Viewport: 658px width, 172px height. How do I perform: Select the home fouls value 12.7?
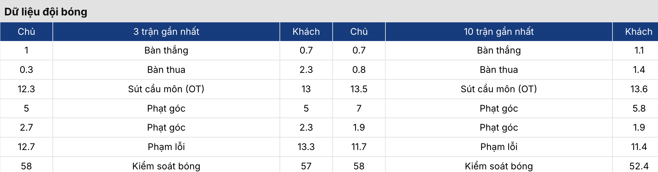pyautogui.click(x=26, y=147)
